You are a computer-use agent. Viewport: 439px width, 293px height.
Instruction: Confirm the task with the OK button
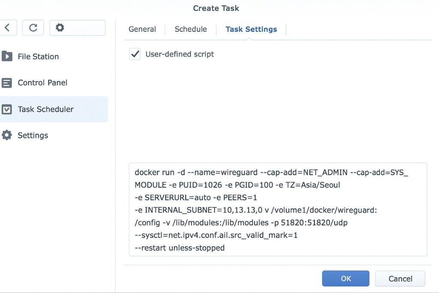[x=346, y=278]
